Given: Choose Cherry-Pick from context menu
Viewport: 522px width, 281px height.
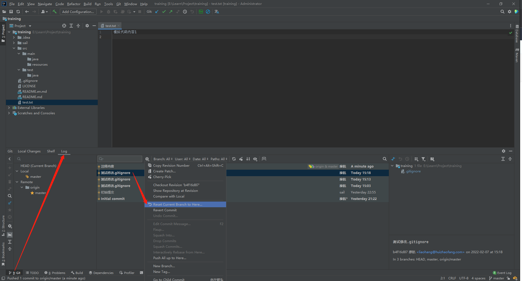Looking at the screenshot, I should click(185, 177).
